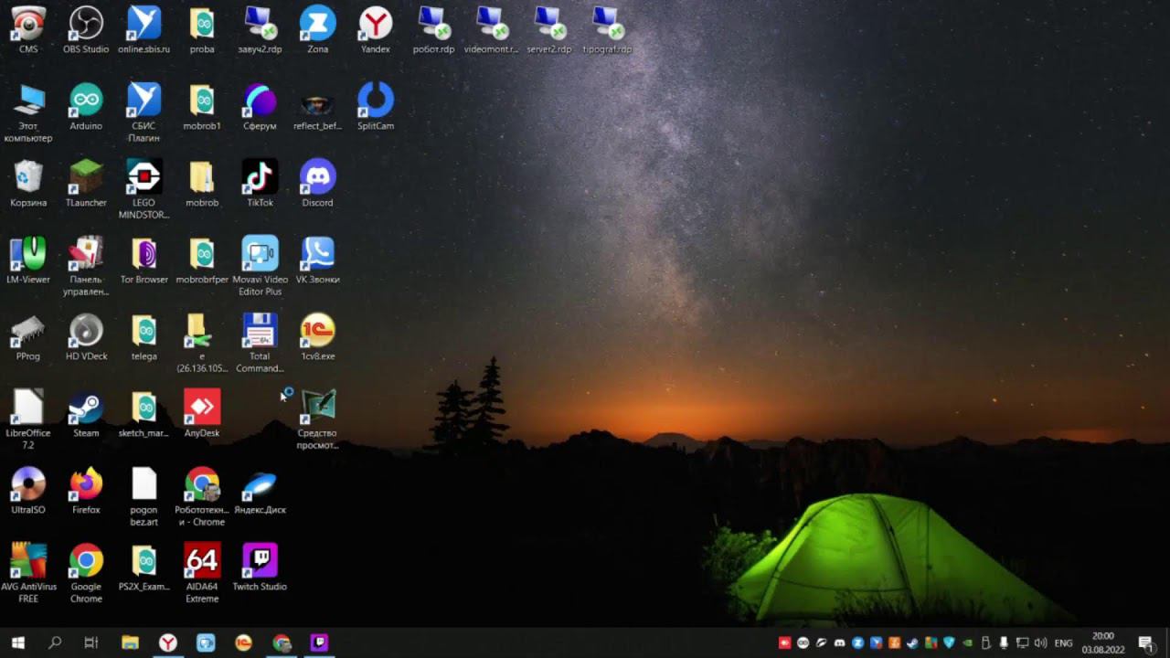Select the server2.rdp remote desktop file

click(549, 29)
